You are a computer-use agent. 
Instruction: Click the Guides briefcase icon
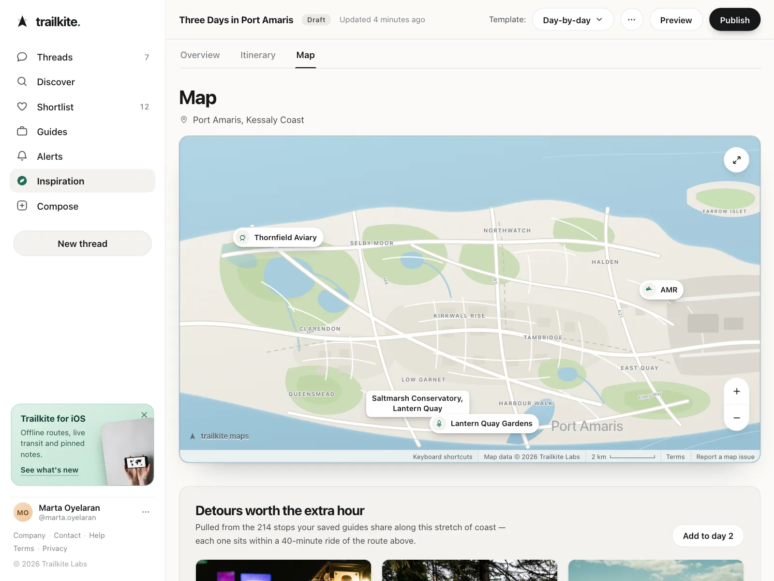(22, 131)
